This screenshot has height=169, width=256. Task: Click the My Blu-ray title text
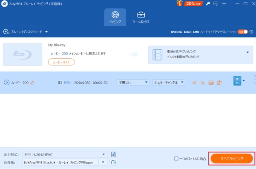pos(57,45)
